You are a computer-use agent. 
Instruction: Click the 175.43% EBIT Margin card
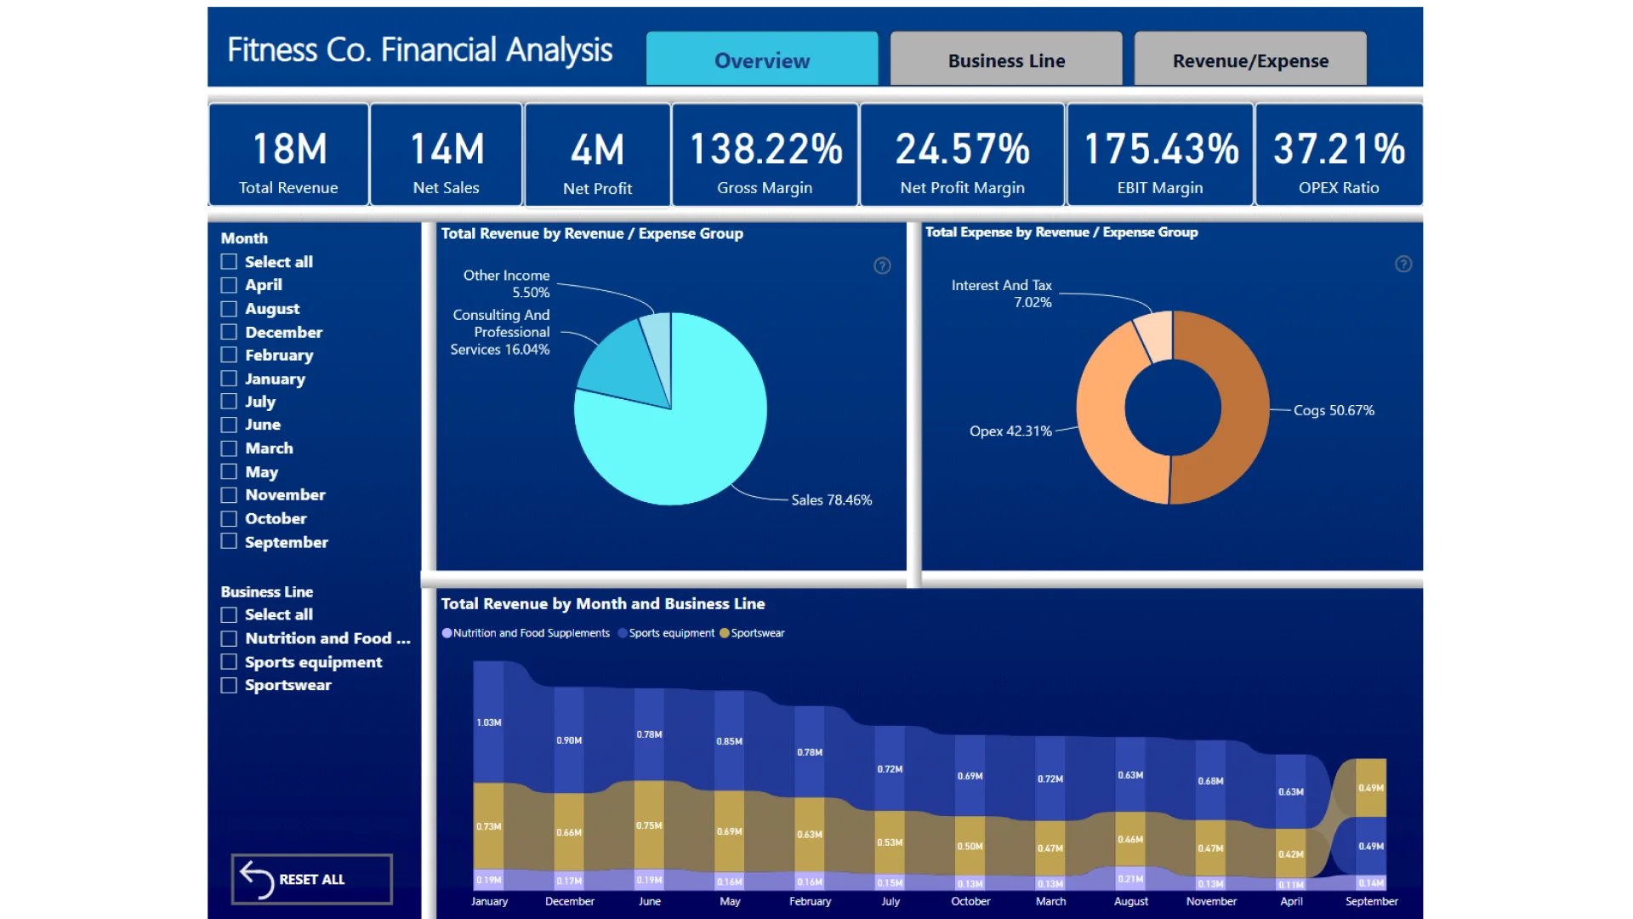(1160, 155)
